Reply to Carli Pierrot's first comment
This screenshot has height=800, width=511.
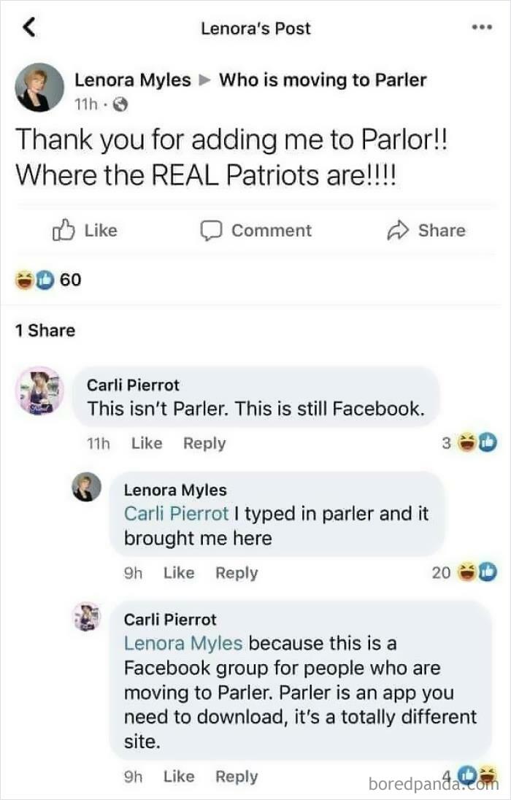pyautogui.click(x=204, y=443)
